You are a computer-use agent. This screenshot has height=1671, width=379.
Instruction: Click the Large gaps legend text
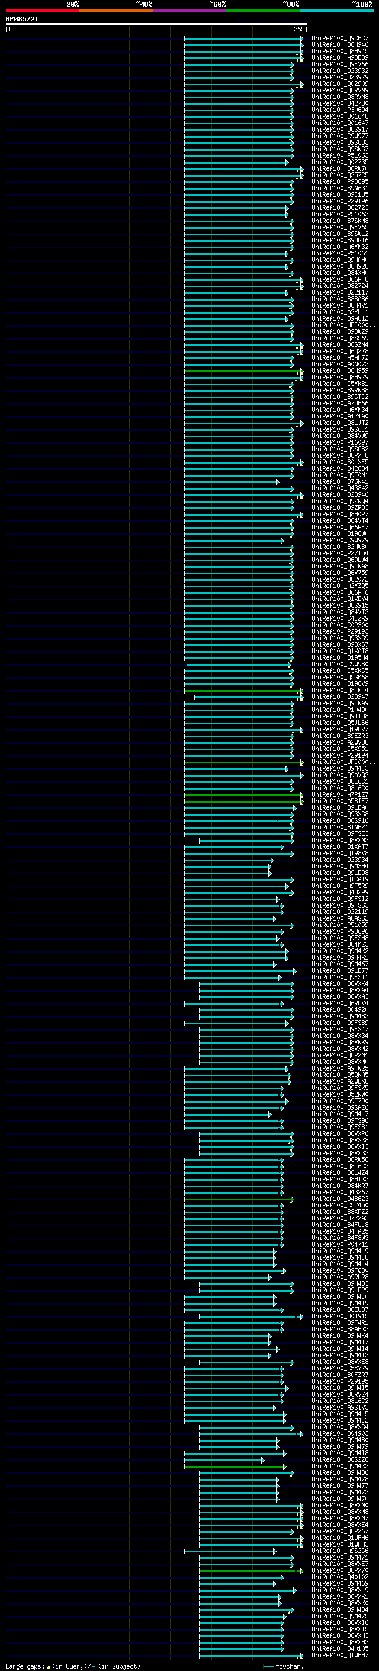point(25,1666)
